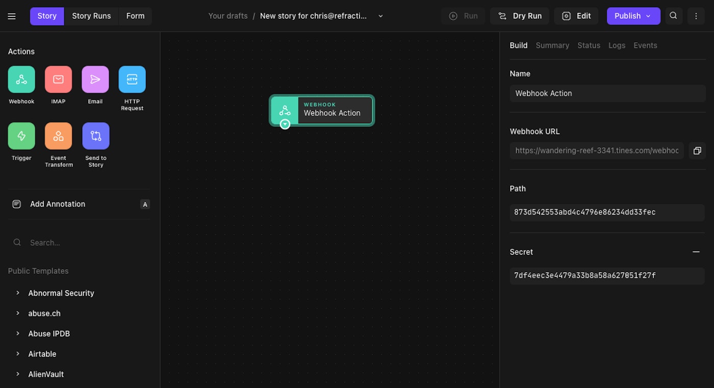Select the HTTP Request action icon
Image resolution: width=714 pixels, height=388 pixels.
(132, 80)
